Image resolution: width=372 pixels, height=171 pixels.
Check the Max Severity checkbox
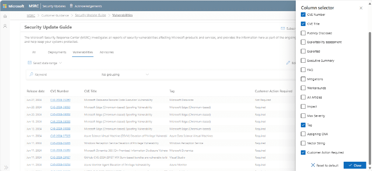pyautogui.click(x=303, y=116)
